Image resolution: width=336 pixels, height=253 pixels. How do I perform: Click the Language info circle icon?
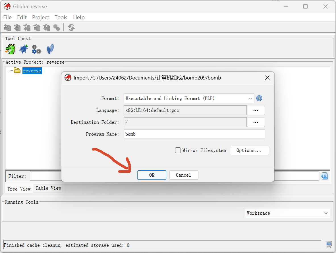click(x=259, y=98)
